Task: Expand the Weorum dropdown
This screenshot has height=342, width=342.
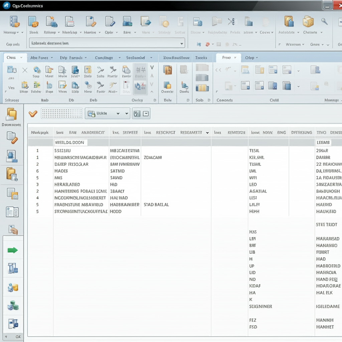Action: click(x=303, y=44)
